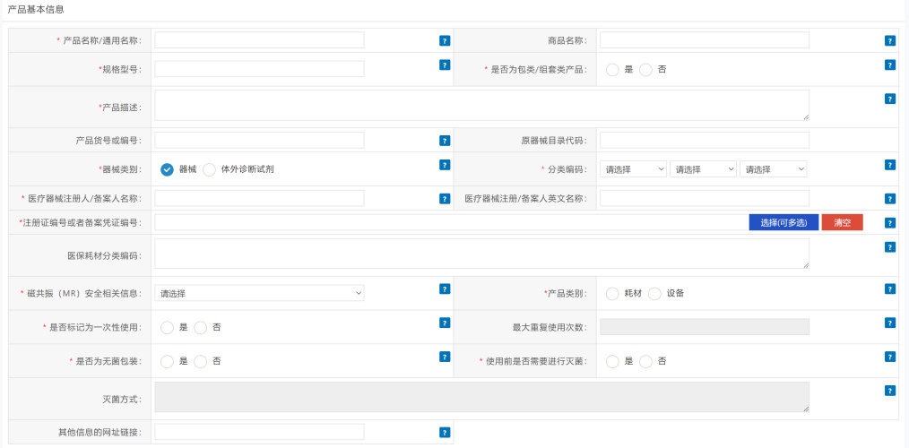The image size is (909, 448).
Task: Open the 磁共振（MR）安全相关信息 dropdown
Action: point(259,293)
